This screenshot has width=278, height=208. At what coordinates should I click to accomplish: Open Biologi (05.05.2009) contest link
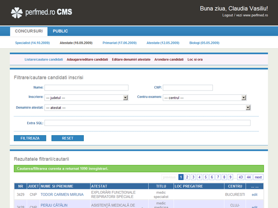pyautogui.click(x=204, y=43)
